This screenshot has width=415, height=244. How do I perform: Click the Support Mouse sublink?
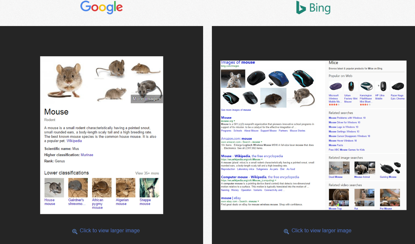(269, 130)
